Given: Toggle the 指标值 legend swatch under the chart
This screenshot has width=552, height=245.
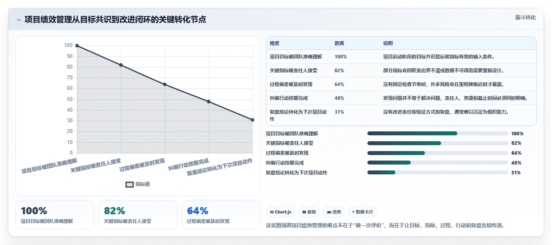Looking at the screenshot, I should point(129,184).
